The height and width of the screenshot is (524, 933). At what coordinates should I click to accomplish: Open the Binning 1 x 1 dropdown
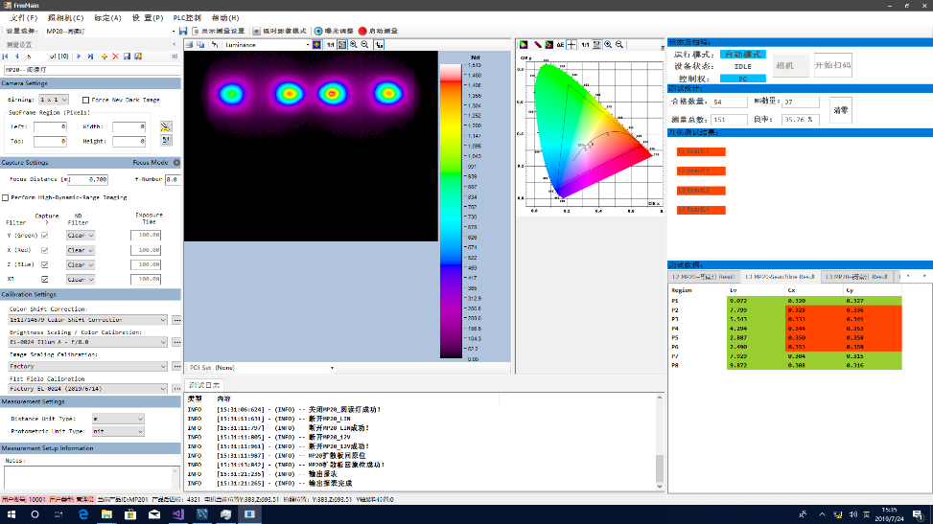point(54,100)
